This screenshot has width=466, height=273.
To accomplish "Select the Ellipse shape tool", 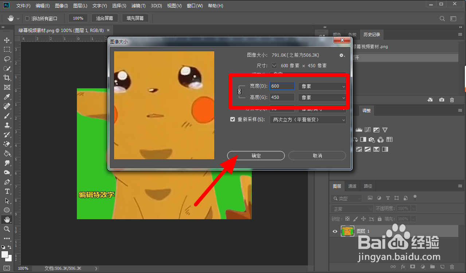I will pos(7,210).
